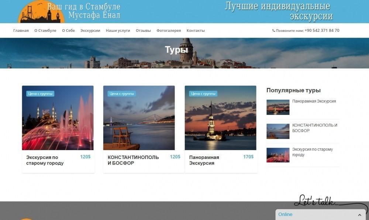The height and width of the screenshot is (220, 369).
Task: Click sidebar thumbnail for КОНСТАНТИНОПОЛЬ И БОСФОР
Action: point(278,131)
